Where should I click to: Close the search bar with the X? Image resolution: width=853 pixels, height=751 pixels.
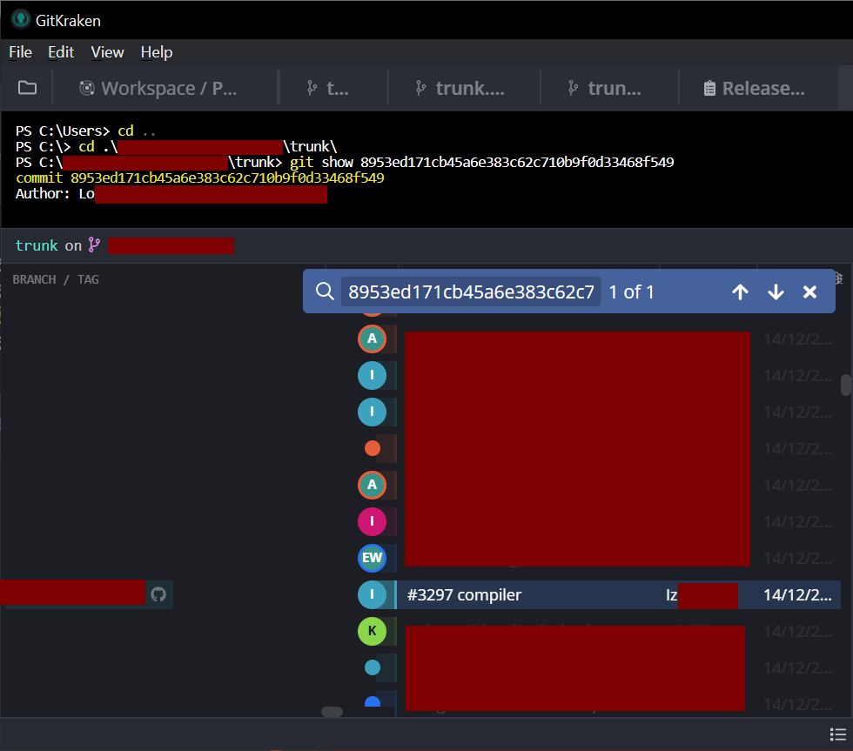click(810, 292)
